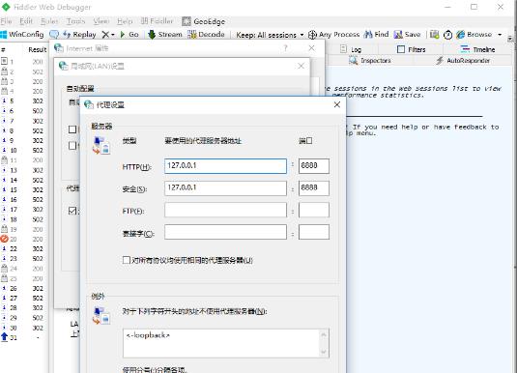Toggle first auto-config checkbox in LAN dialog
Viewport: 517px width, 373px height.
[72, 129]
